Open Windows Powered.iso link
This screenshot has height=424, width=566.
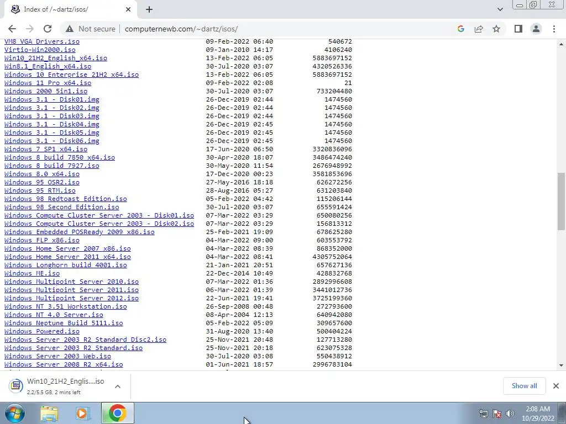tap(42, 332)
